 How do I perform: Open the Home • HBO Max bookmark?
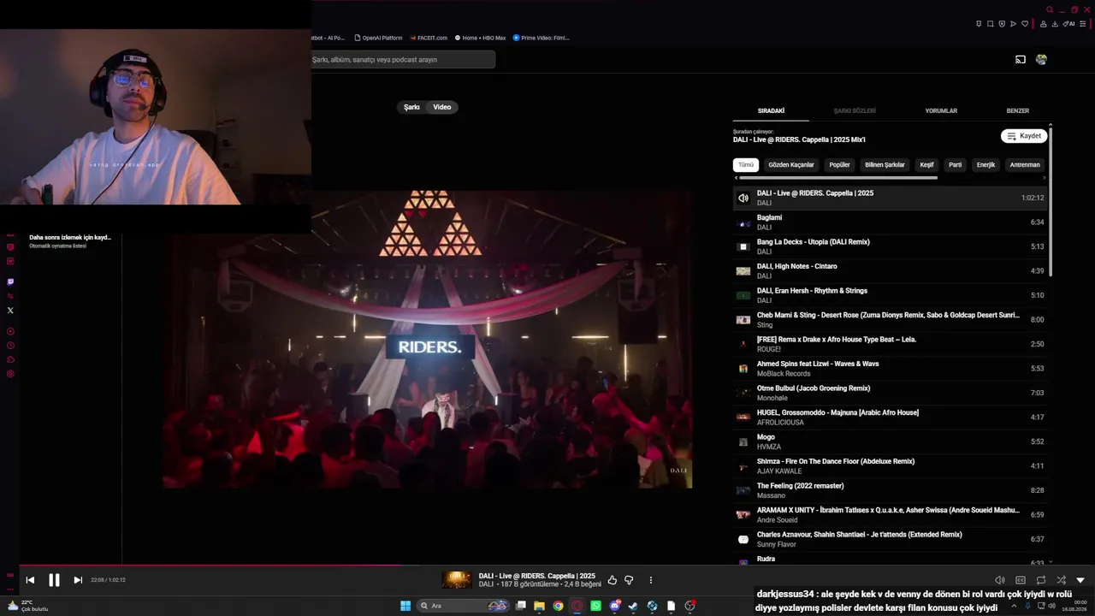pos(481,38)
